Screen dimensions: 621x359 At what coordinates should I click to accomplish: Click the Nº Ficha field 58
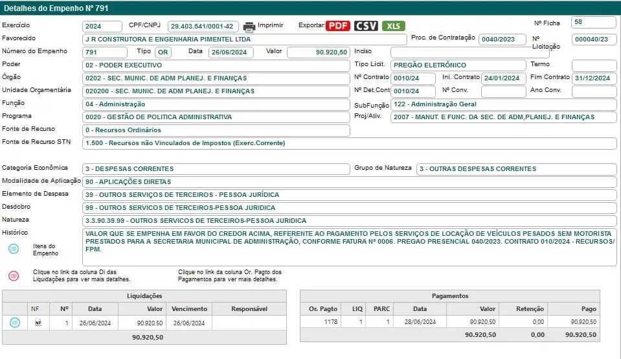pos(594,22)
